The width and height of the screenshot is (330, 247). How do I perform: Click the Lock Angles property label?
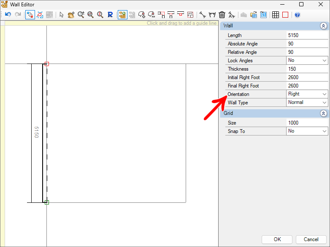click(x=240, y=61)
